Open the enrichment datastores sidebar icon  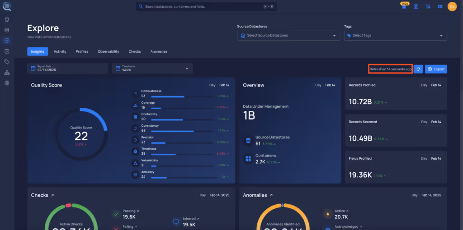(x=7, y=30)
